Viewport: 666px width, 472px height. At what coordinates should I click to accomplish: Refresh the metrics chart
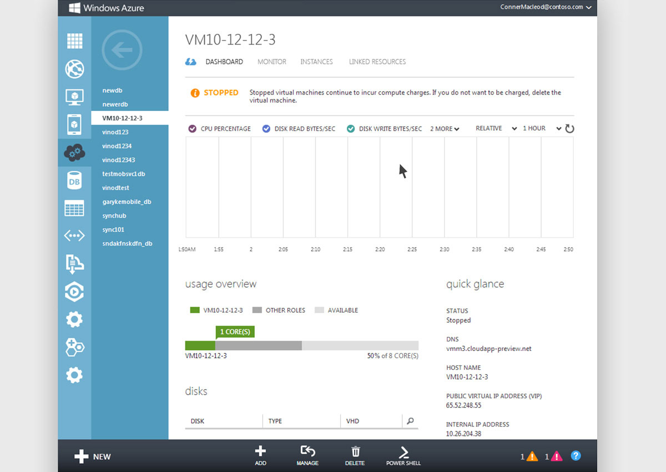coord(569,129)
